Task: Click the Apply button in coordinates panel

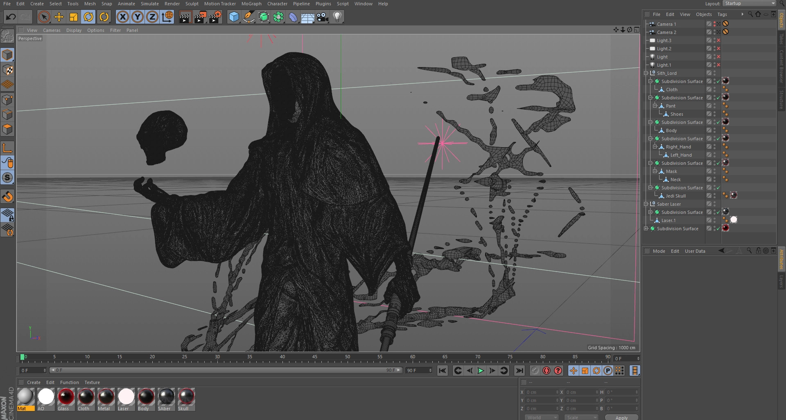Action: tap(621, 417)
